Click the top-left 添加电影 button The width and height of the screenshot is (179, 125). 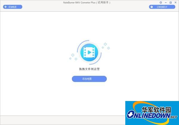(13, 7)
